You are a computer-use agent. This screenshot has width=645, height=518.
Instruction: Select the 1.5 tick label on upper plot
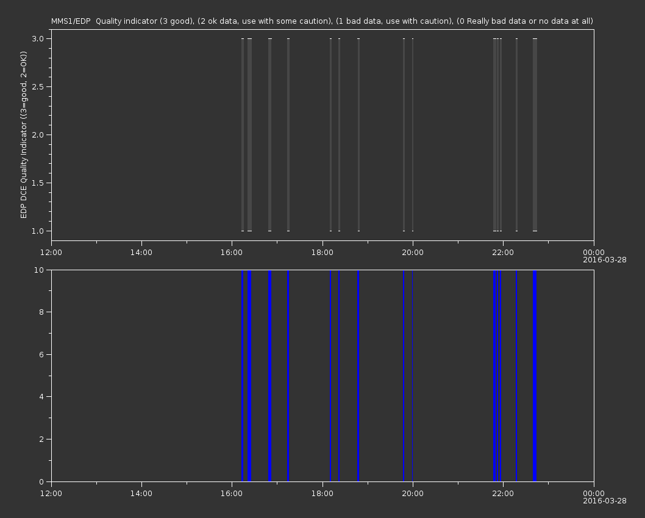[x=38, y=183]
